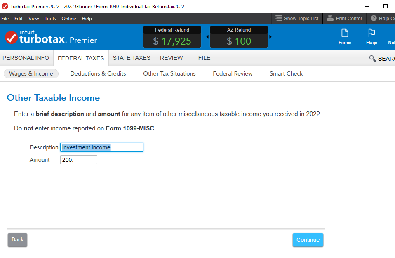The width and height of the screenshot is (395, 258).
Task: Maximize the TurboTax window
Action: (386, 6)
